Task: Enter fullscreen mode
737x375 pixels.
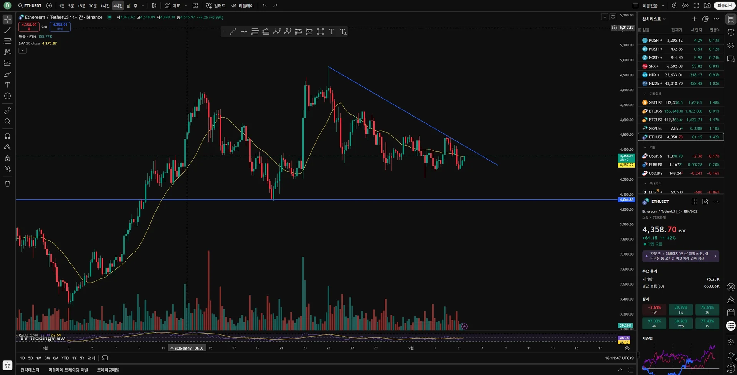Action: 696,6
